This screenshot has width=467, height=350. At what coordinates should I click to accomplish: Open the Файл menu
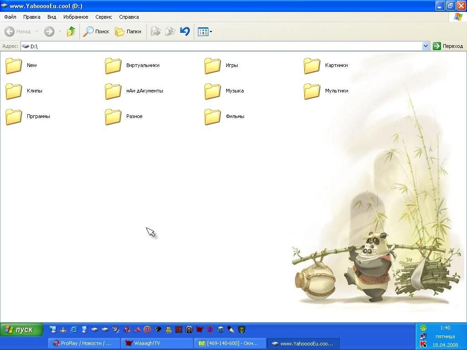click(10, 17)
